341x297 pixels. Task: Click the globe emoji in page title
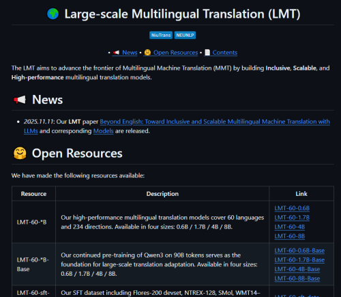[53, 14]
